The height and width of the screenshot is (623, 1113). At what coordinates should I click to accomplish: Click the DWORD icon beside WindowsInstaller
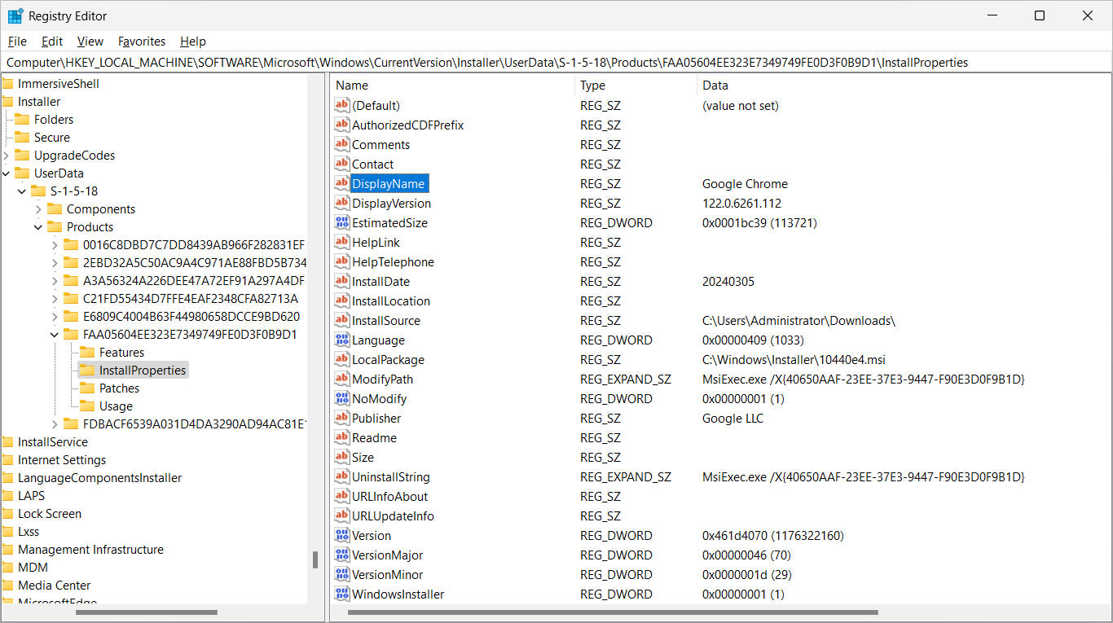coord(342,594)
